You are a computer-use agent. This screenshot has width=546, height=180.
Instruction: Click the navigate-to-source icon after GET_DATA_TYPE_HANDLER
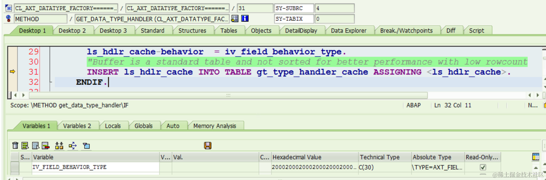[x=235, y=19]
